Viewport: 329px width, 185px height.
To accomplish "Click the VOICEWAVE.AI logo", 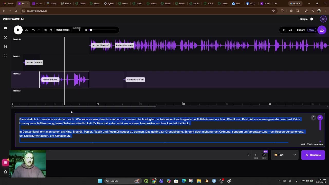I will (x=13, y=19).
